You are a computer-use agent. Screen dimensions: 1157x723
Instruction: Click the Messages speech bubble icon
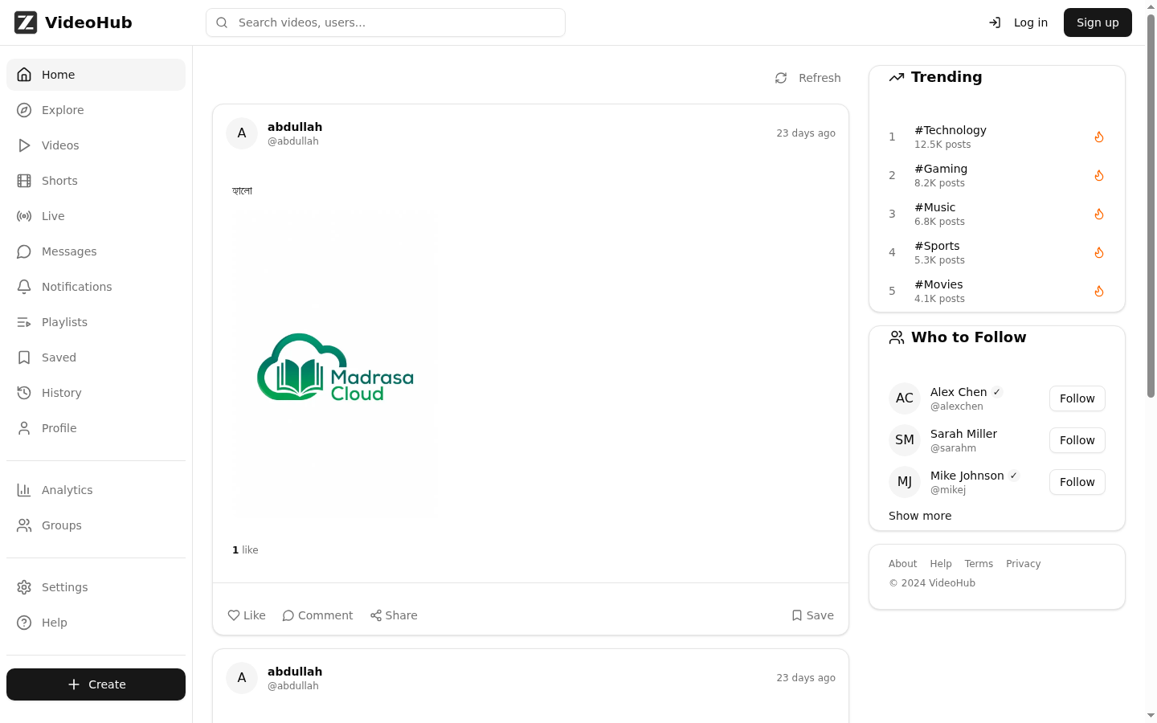[24, 251]
